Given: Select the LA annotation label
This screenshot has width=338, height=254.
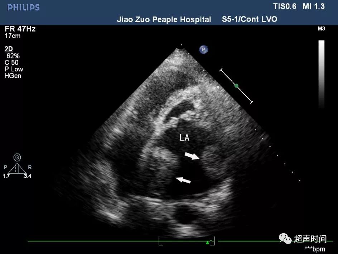Looking at the screenshot, I should (184, 138).
